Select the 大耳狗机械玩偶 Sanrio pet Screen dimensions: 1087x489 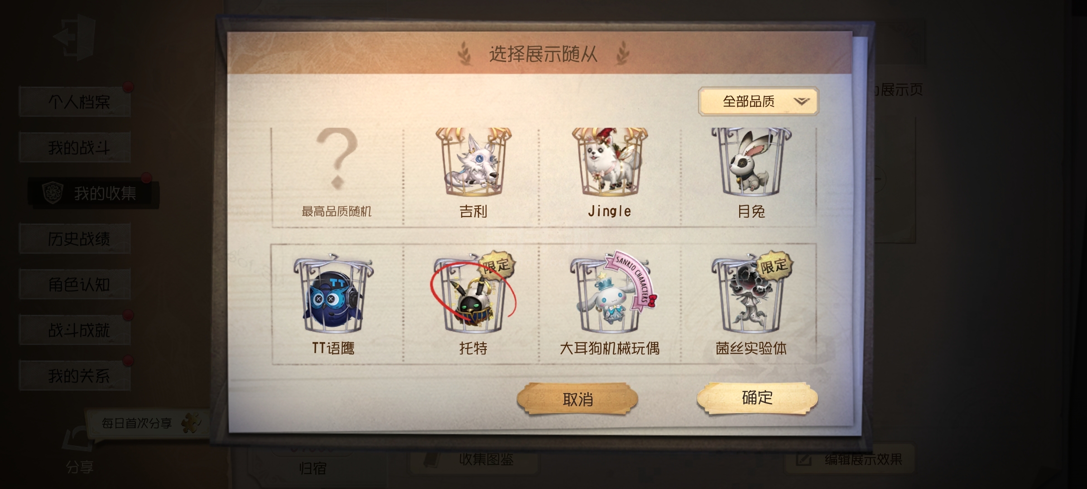(x=610, y=294)
